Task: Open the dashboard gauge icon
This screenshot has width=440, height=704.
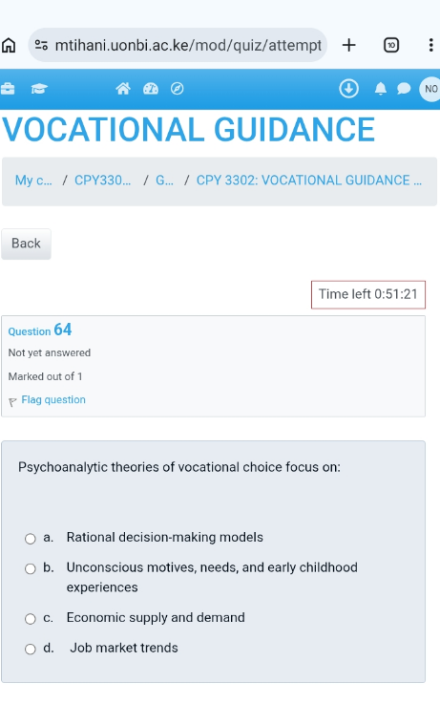Action: point(151,89)
